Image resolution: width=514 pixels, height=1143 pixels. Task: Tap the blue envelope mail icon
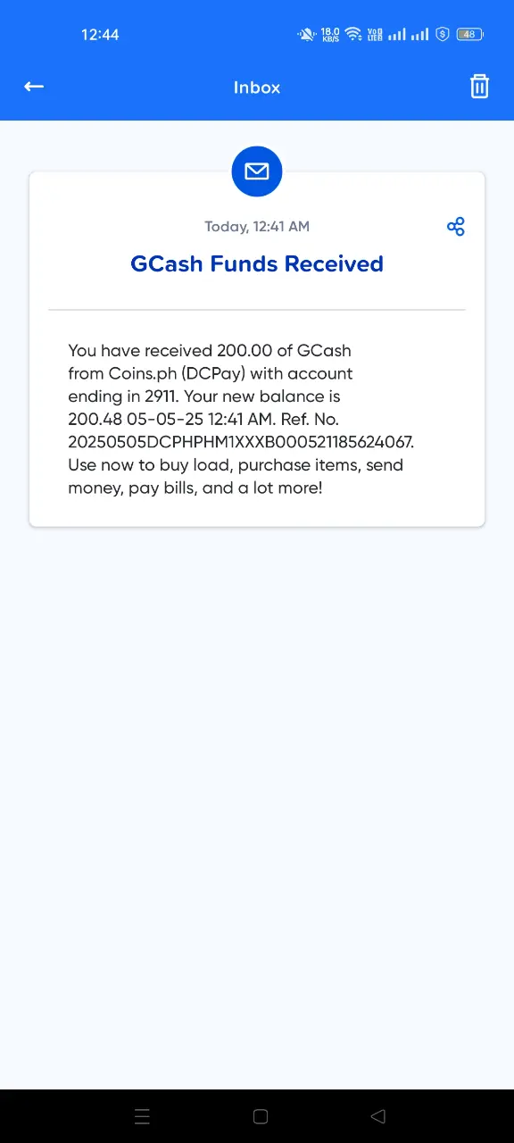point(257,171)
